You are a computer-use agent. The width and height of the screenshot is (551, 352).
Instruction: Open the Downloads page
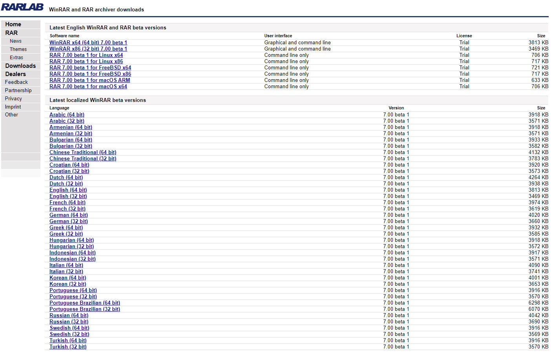pos(20,66)
